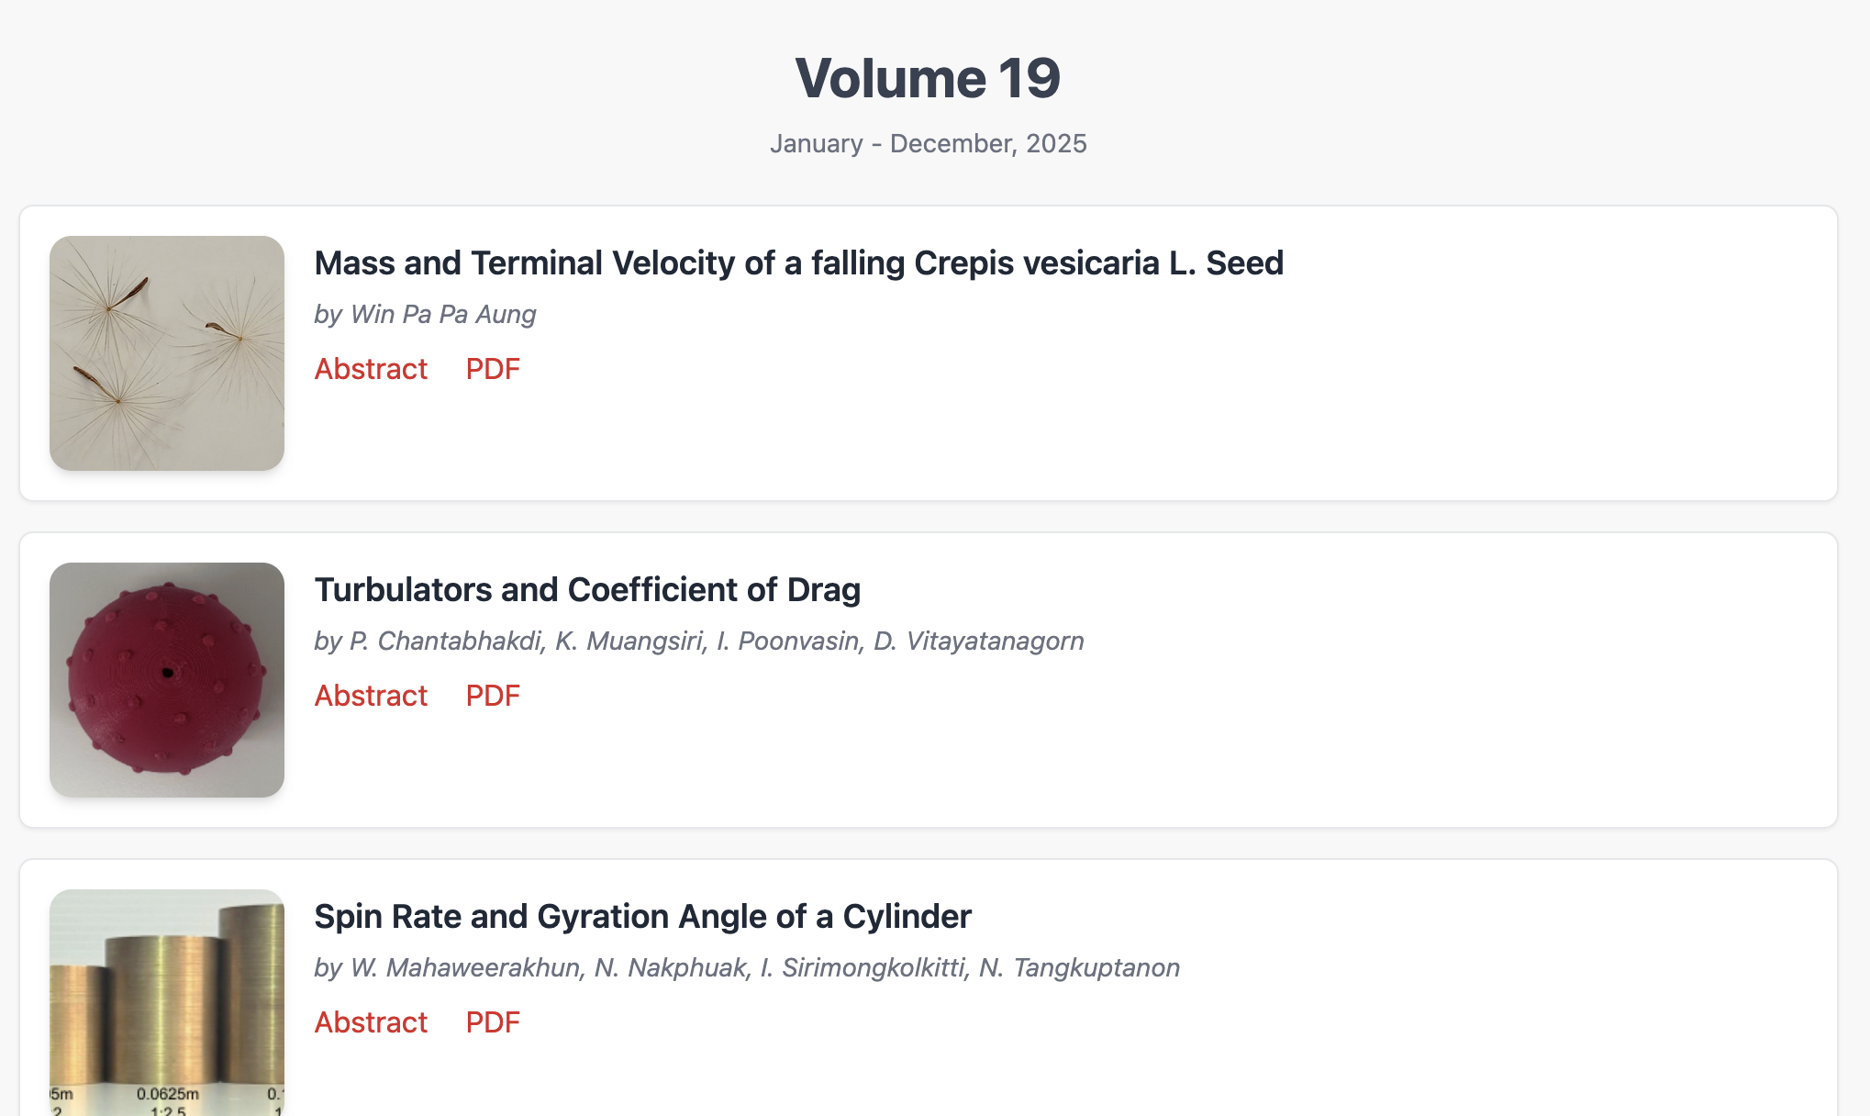Open Abstract for the Crepis vesicaria Seed article
Image resolution: width=1870 pixels, height=1116 pixels.
pos(371,369)
